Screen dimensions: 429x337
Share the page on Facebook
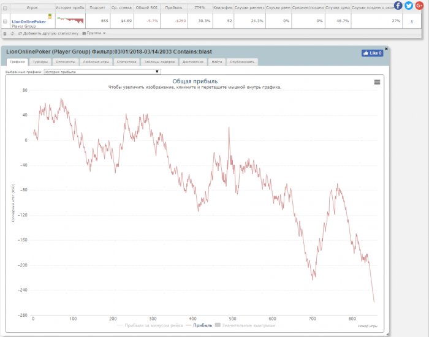399,6
